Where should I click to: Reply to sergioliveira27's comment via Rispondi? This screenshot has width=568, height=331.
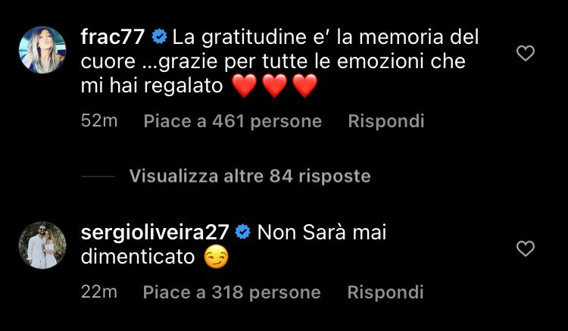click(385, 292)
